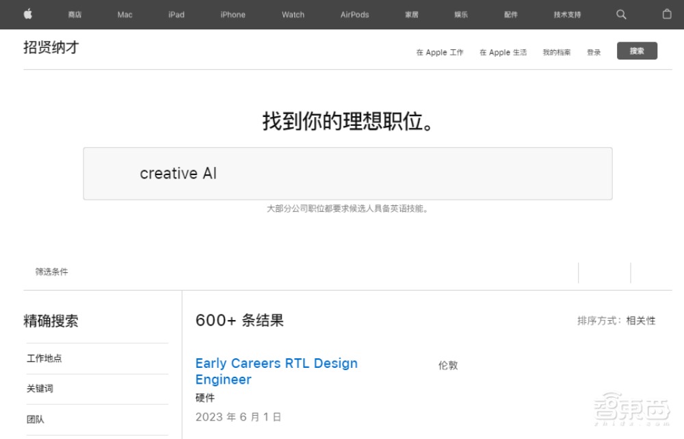The image size is (684, 439).
Task: Select iPhone in the navigation menu
Action: 232,14
